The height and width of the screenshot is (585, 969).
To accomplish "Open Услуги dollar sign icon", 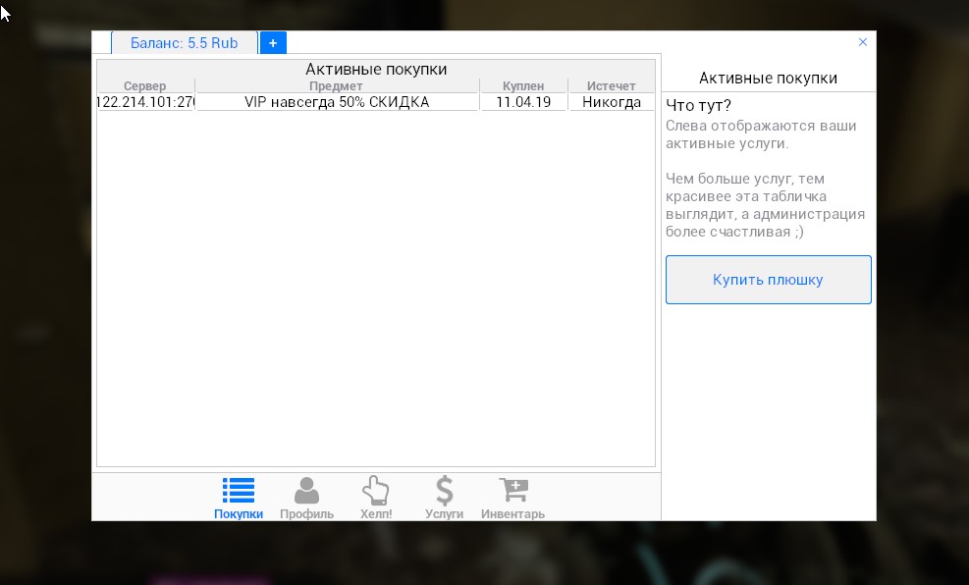I will point(444,491).
